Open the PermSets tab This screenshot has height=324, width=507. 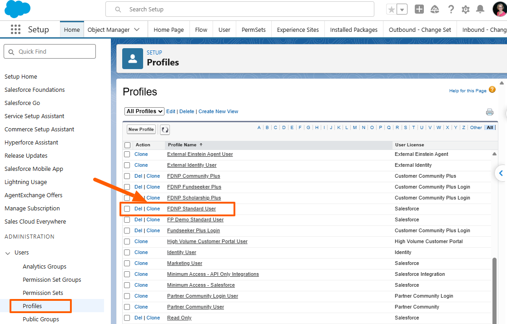(253, 30)
